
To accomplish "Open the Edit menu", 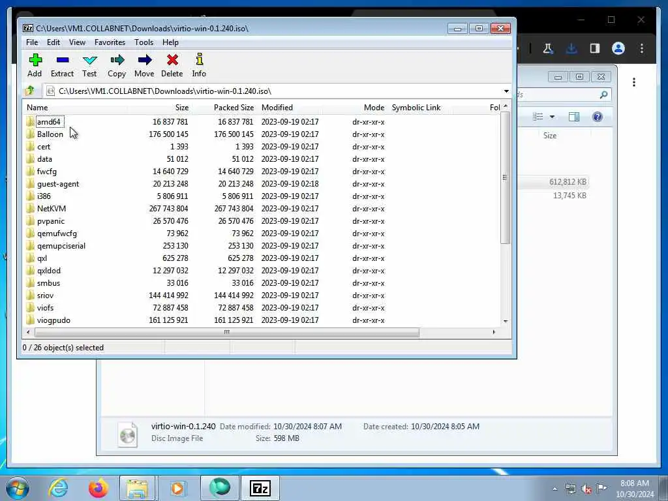I will pyautogui.click(x=53, y=42).
